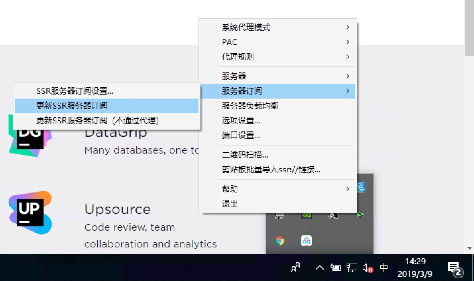Open the Action Center notifications icon
Screen dimensions: 474x281
point(455,268)
